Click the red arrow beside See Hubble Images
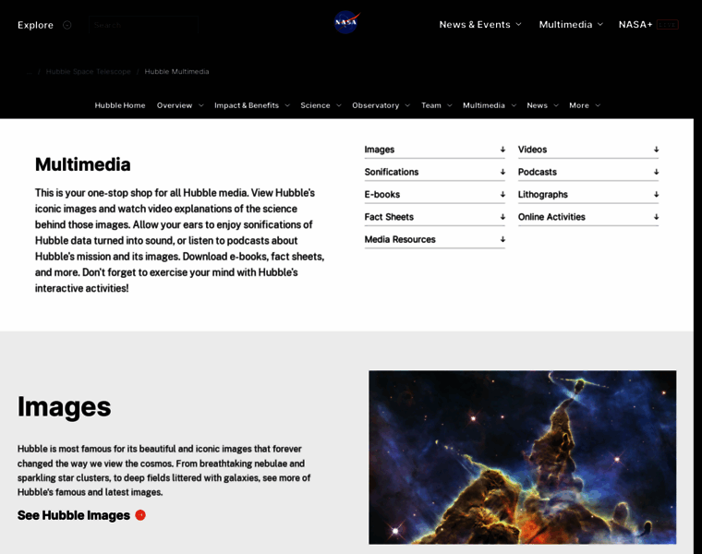 140,515
